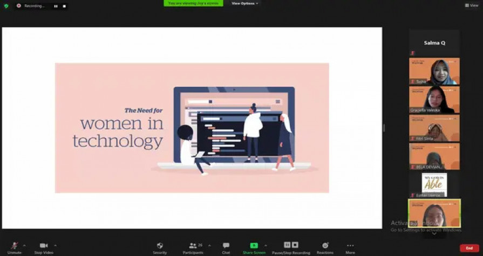The image size is (483, 256).
Task: Stop Video camera
Action: coord(43,246)
